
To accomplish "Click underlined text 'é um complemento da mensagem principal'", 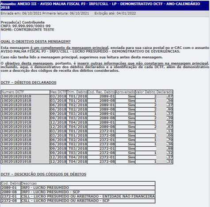I will click(x=69, y=48).
